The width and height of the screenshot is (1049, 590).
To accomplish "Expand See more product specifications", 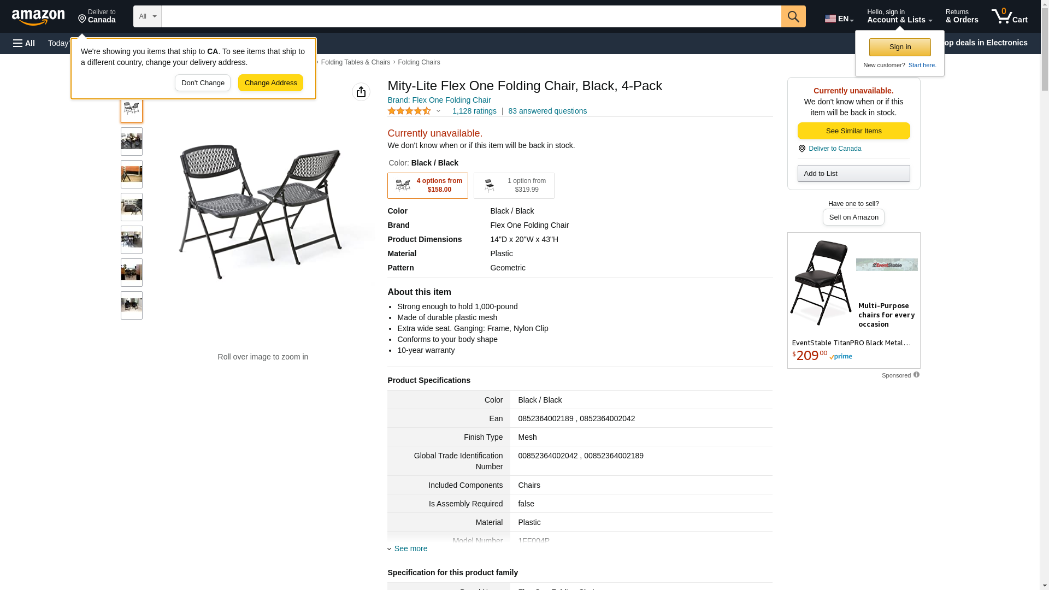I will coord(410,548).
